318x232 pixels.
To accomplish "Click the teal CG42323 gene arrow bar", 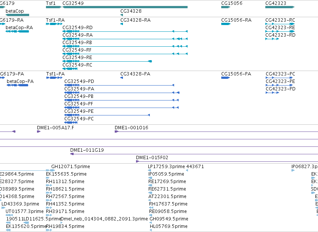I will coord(280,7).
